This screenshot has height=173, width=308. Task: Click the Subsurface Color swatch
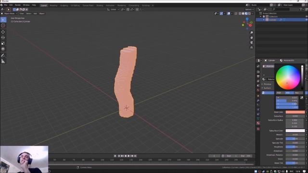[x=295, y=131]
